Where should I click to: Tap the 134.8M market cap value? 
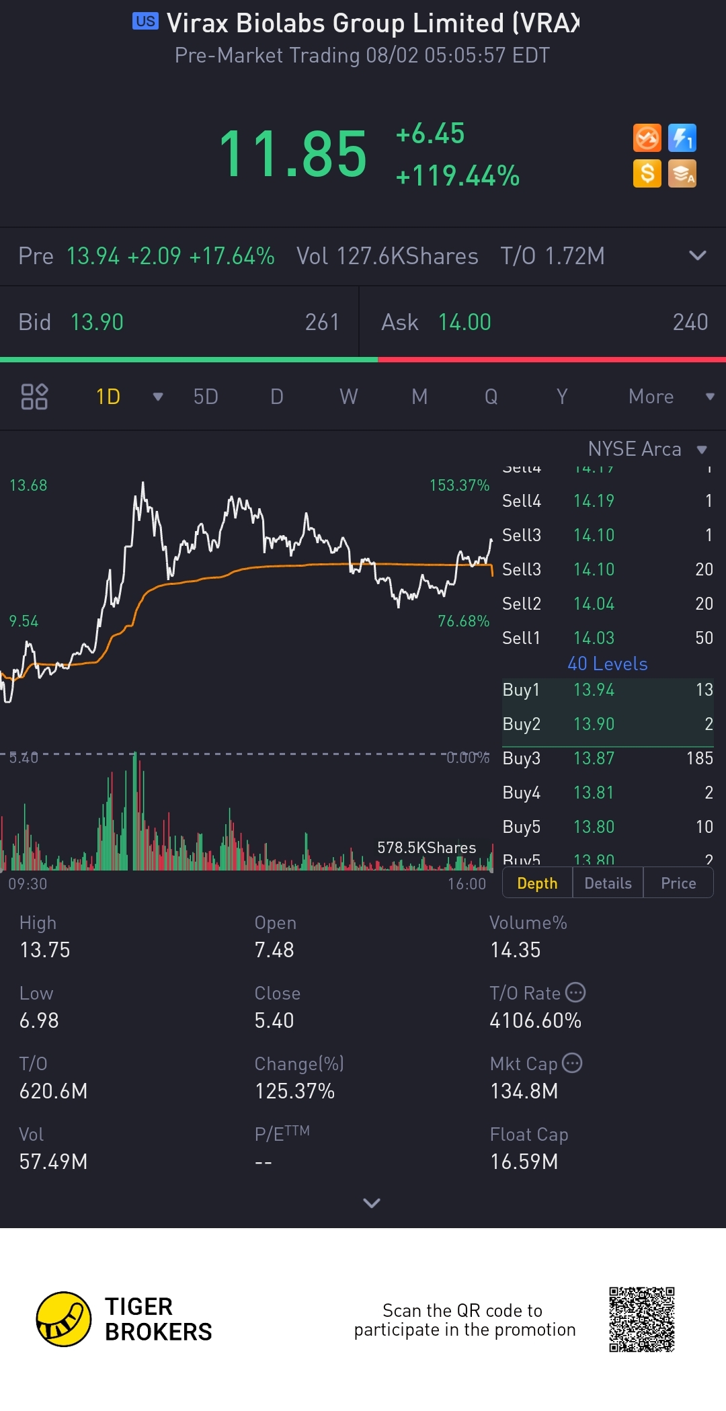coord(524,1092)
